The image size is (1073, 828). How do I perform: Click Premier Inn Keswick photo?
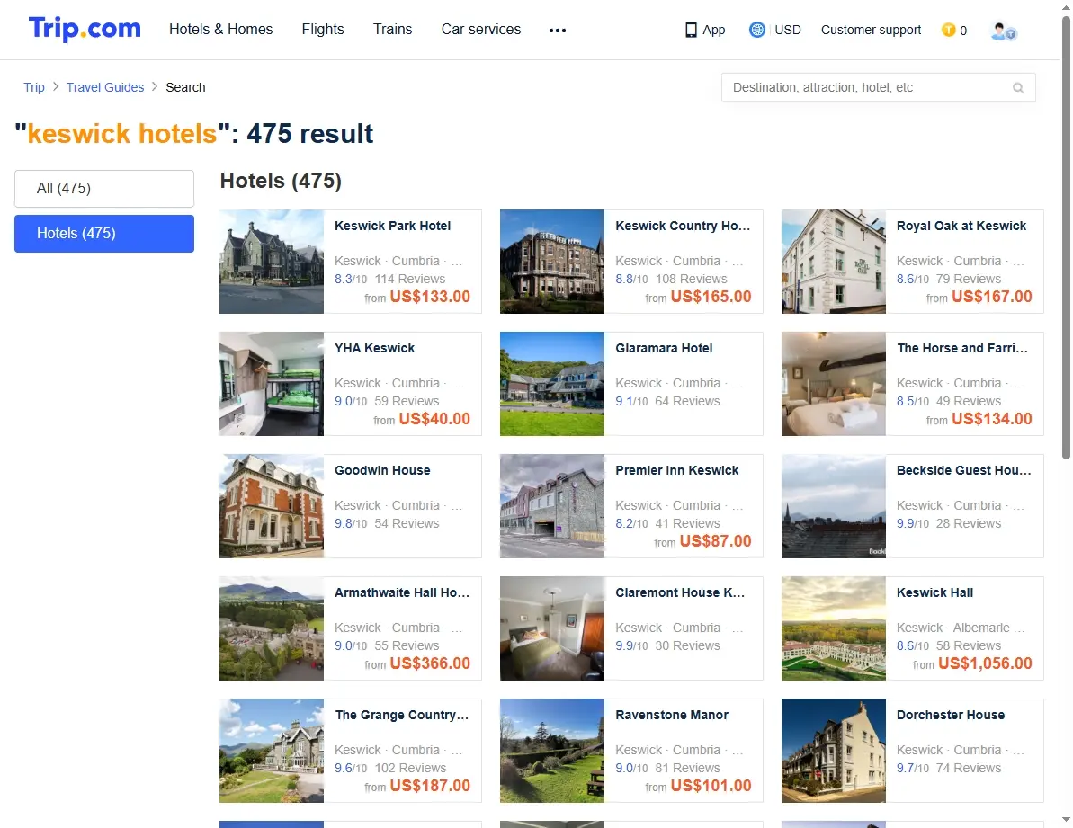coord(552,507)
